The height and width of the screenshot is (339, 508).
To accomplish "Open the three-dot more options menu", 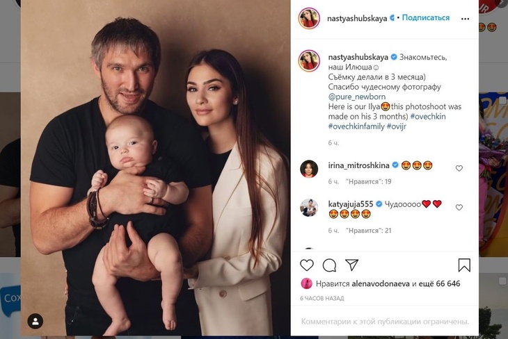I will tap(466, 19).
